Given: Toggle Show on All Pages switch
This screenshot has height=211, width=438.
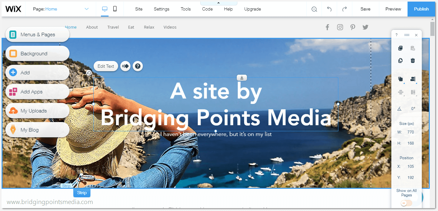Looking at the screenshot, I should click(x=406, y=203).
